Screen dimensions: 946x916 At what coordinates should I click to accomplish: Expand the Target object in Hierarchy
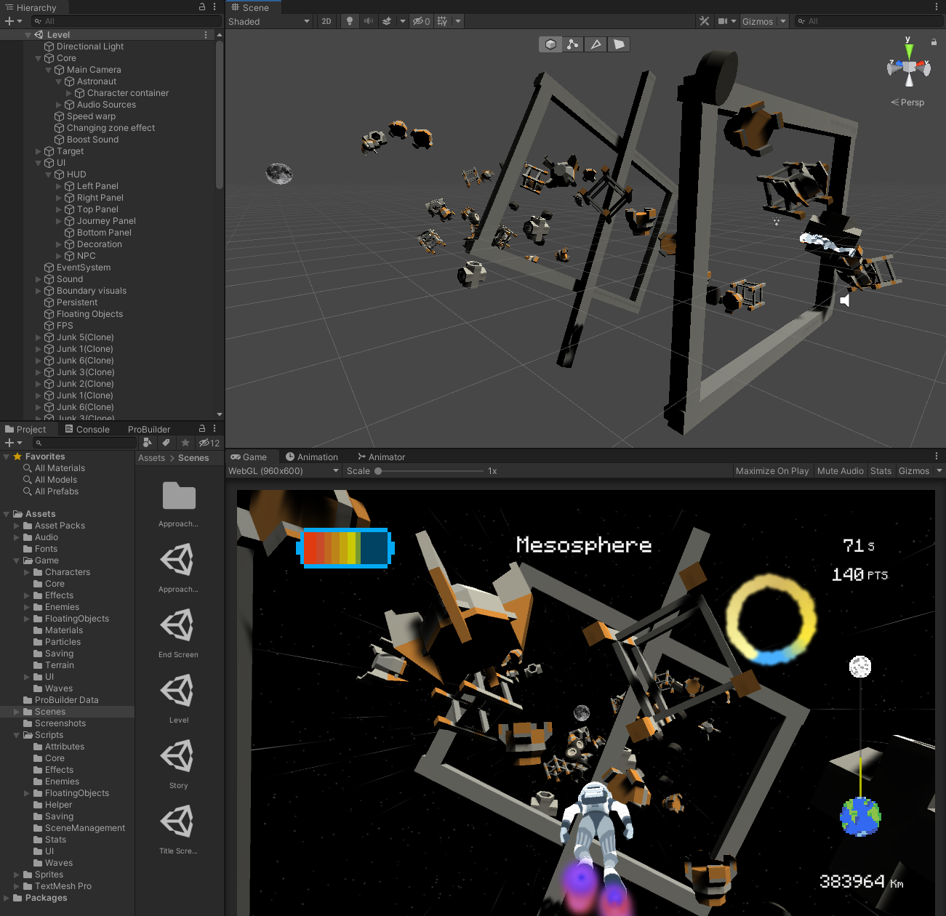pyautogui.click(x=39, y=151)
